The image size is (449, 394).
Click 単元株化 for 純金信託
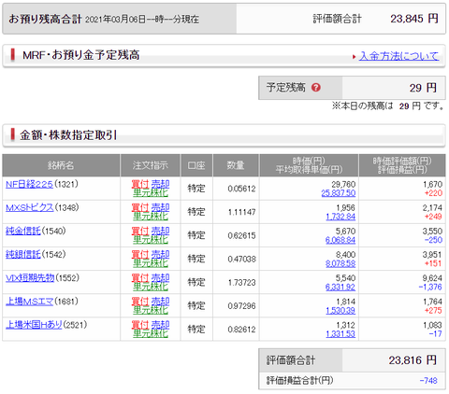[x=151, y=240]
